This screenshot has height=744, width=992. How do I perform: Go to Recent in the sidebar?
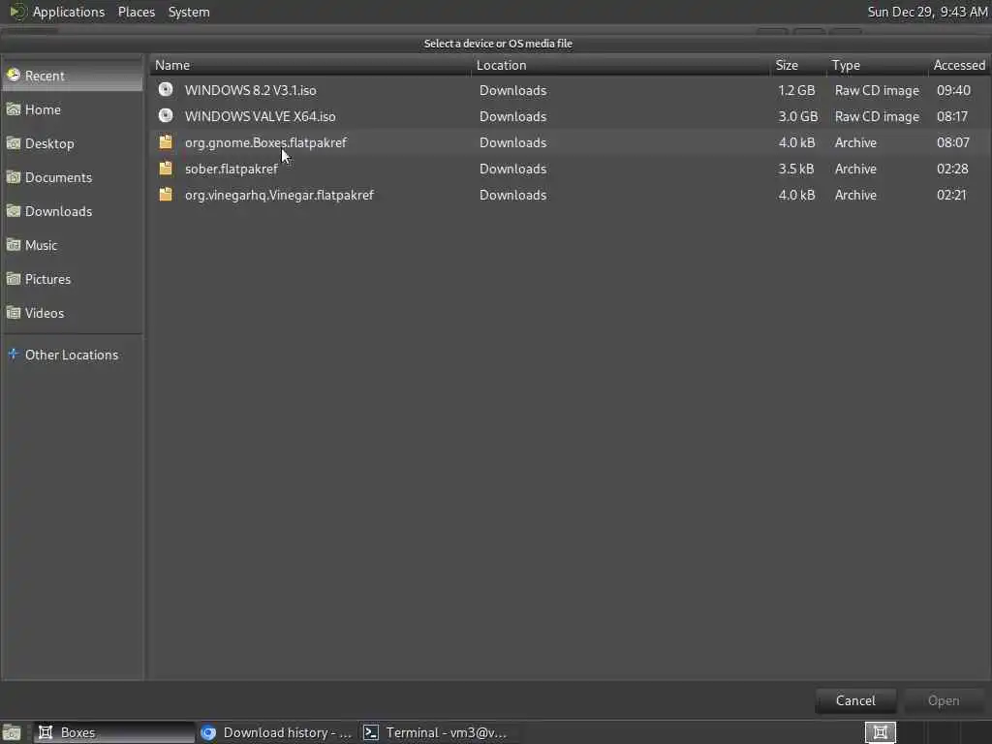(72, 76)
